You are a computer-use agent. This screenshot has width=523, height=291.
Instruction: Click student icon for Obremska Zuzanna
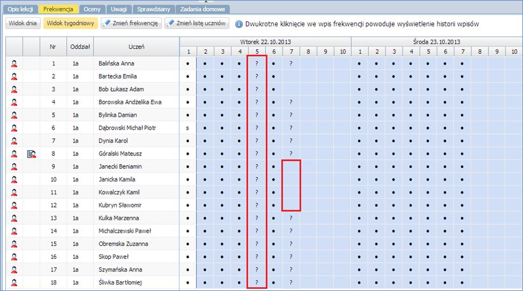14,244
